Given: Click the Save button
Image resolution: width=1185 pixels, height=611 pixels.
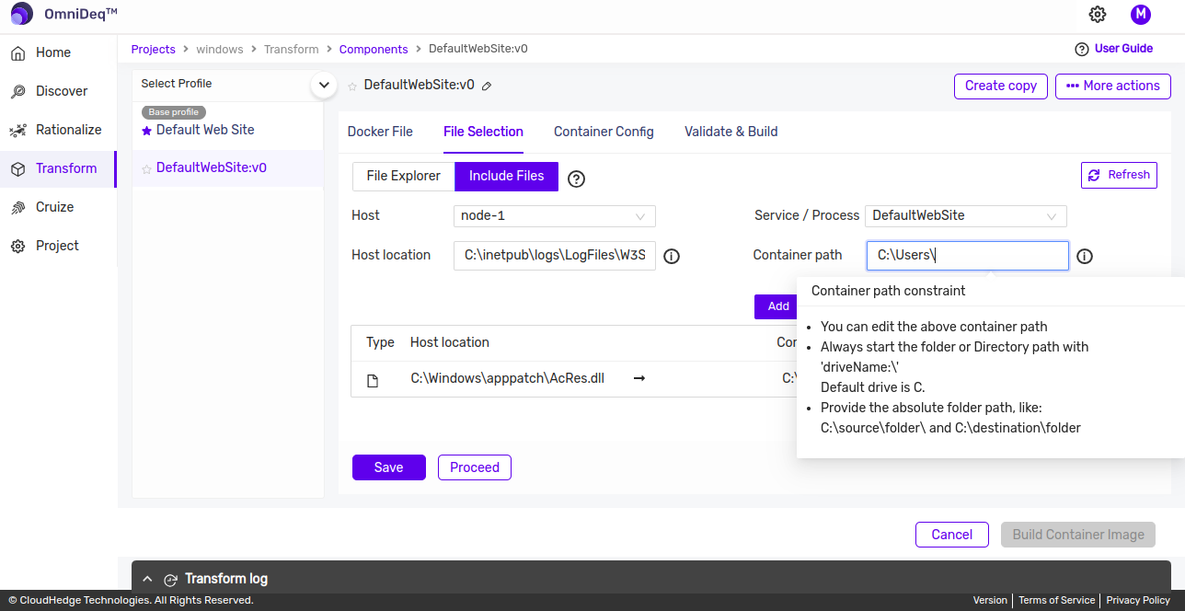Looking at the screenshot, I should [x=388, y=467].
